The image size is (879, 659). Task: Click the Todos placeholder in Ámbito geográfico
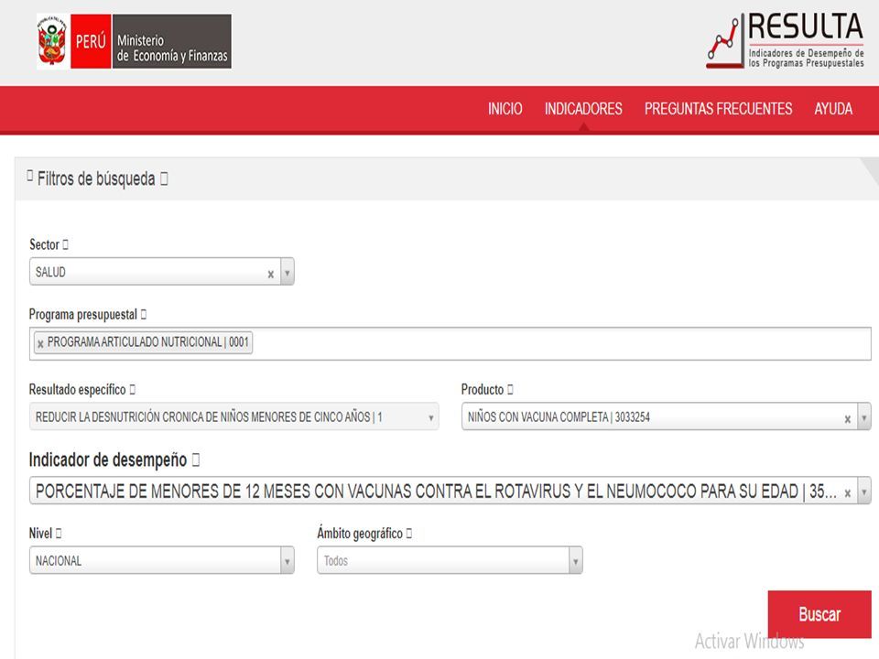[336, 561]
